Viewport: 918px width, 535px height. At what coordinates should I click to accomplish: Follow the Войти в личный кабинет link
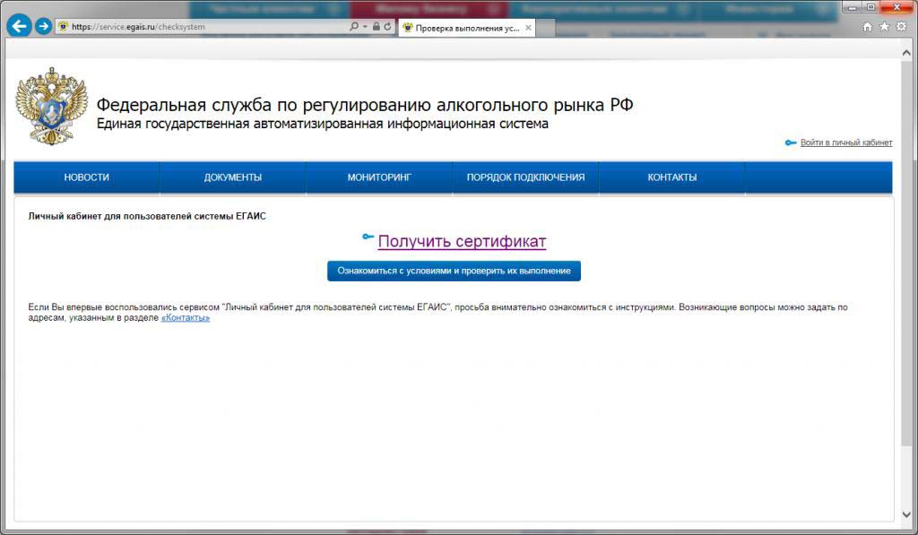pyautogui.click(x=845, y=142)
